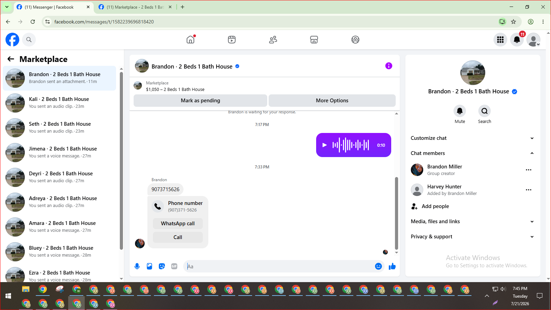Open options for Brandon Miller member
This screenshot has width=551, height=310.
[529, 170]
